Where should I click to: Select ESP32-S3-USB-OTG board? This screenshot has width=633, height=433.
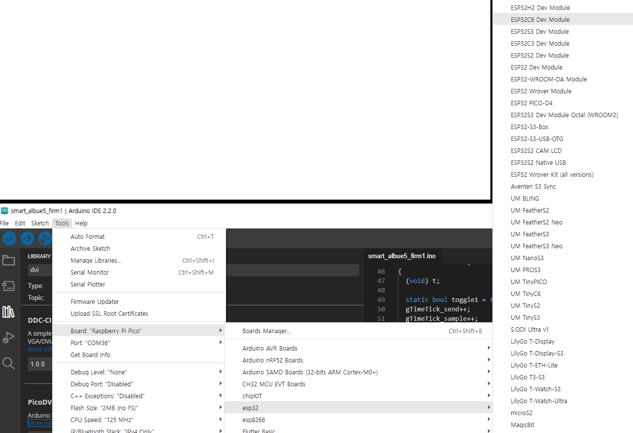[x=562, y=139]
